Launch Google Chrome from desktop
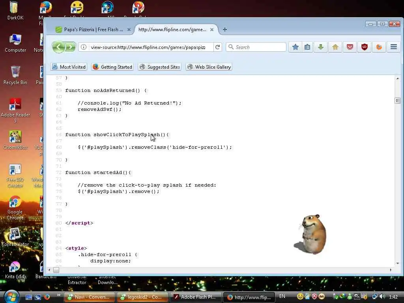Screen dimensions: 404x303 click(x=15, y=208)
